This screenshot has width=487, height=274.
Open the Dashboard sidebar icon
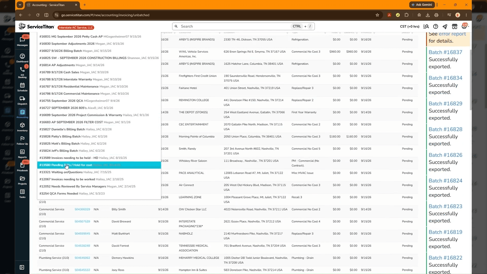[22, 58]
